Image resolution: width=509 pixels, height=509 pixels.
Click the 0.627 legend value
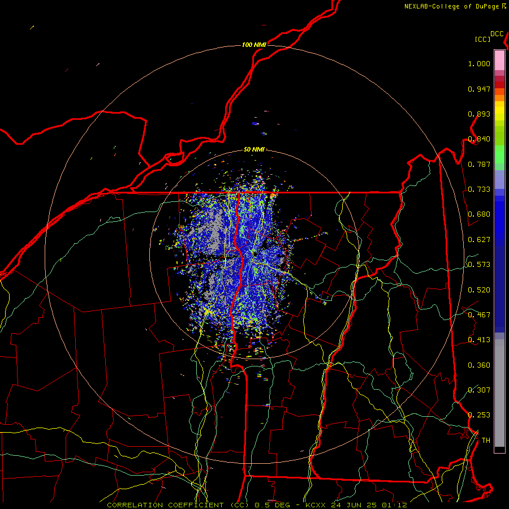pos(479,240)
